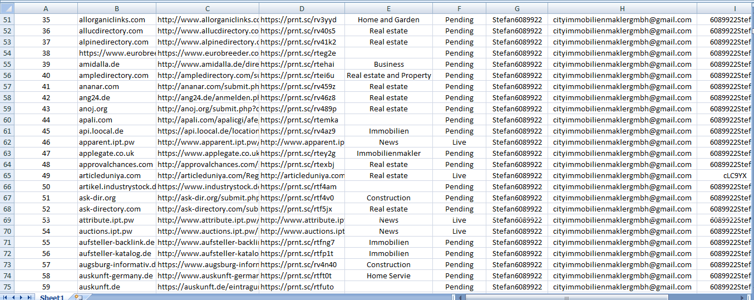Select row 51 header

(x=7, y=19)
